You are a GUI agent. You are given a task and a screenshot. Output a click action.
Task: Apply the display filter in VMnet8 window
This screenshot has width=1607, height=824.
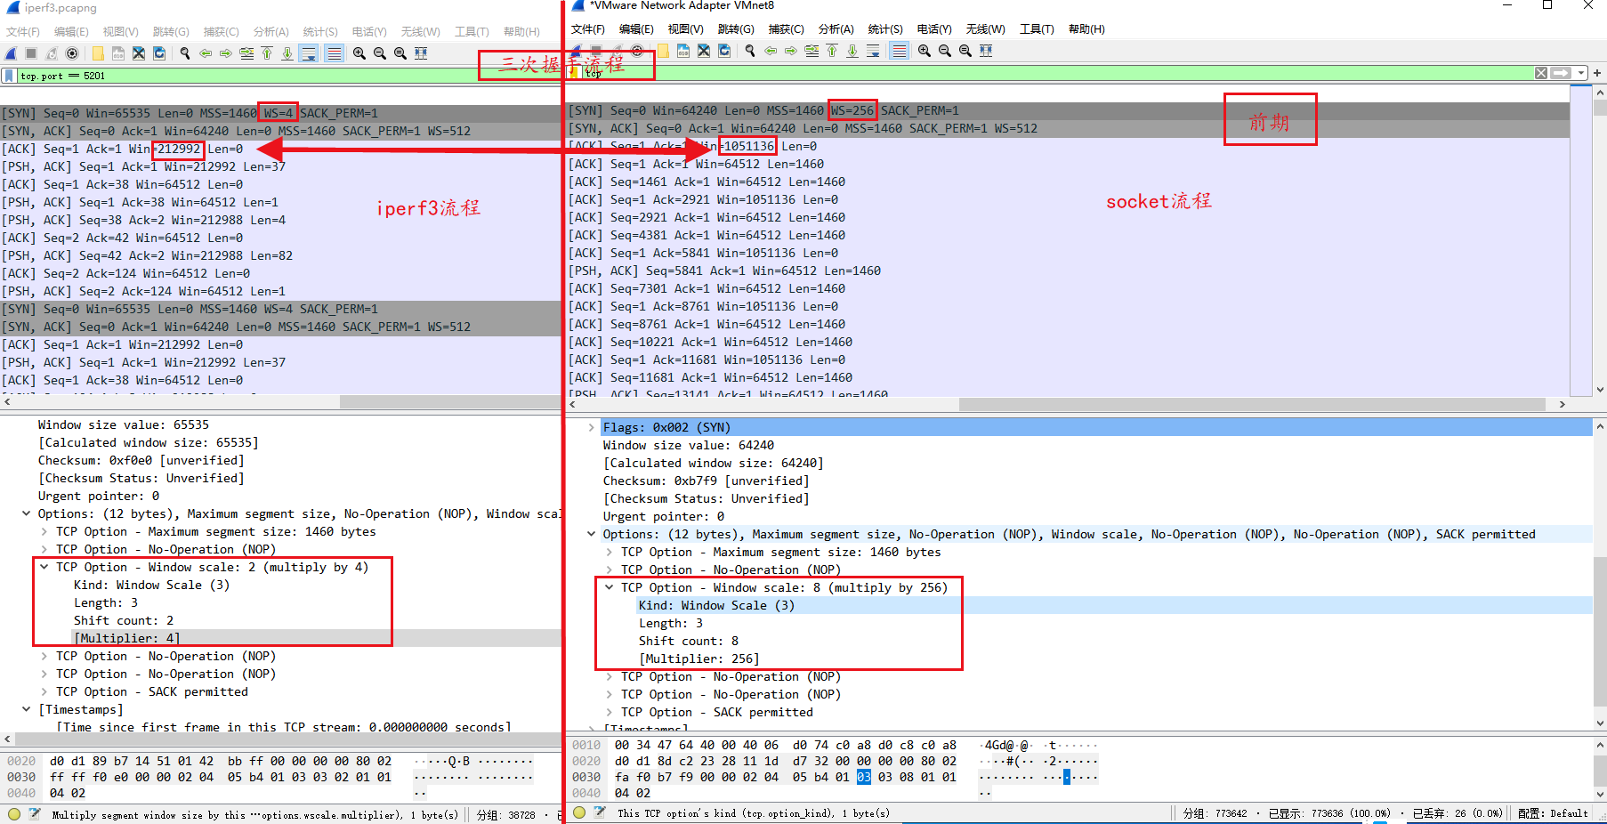(x=1561, y=73)
